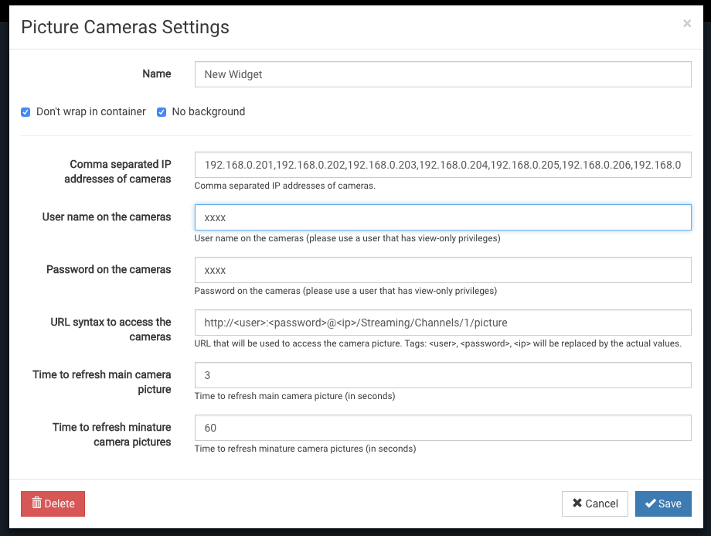Uncheck the Don't wrap in container checkbox
The image size is (711, 536).
pos(26,112)
